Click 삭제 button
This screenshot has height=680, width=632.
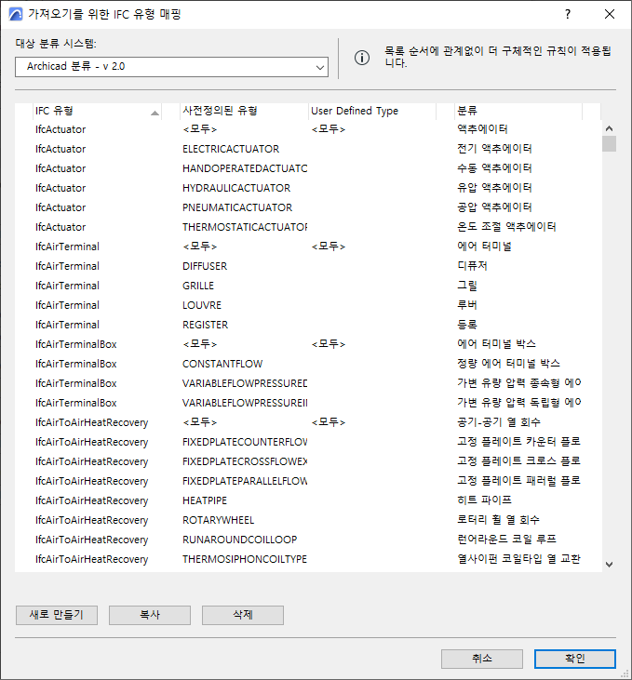[x=243, y=615]
